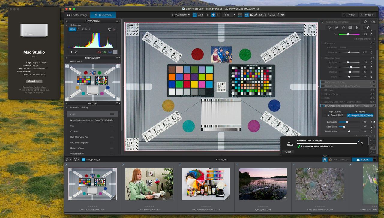Click Clear in export notification
Image resolution: width=384 pixels, height=218 pixels.
pos(288,152)
